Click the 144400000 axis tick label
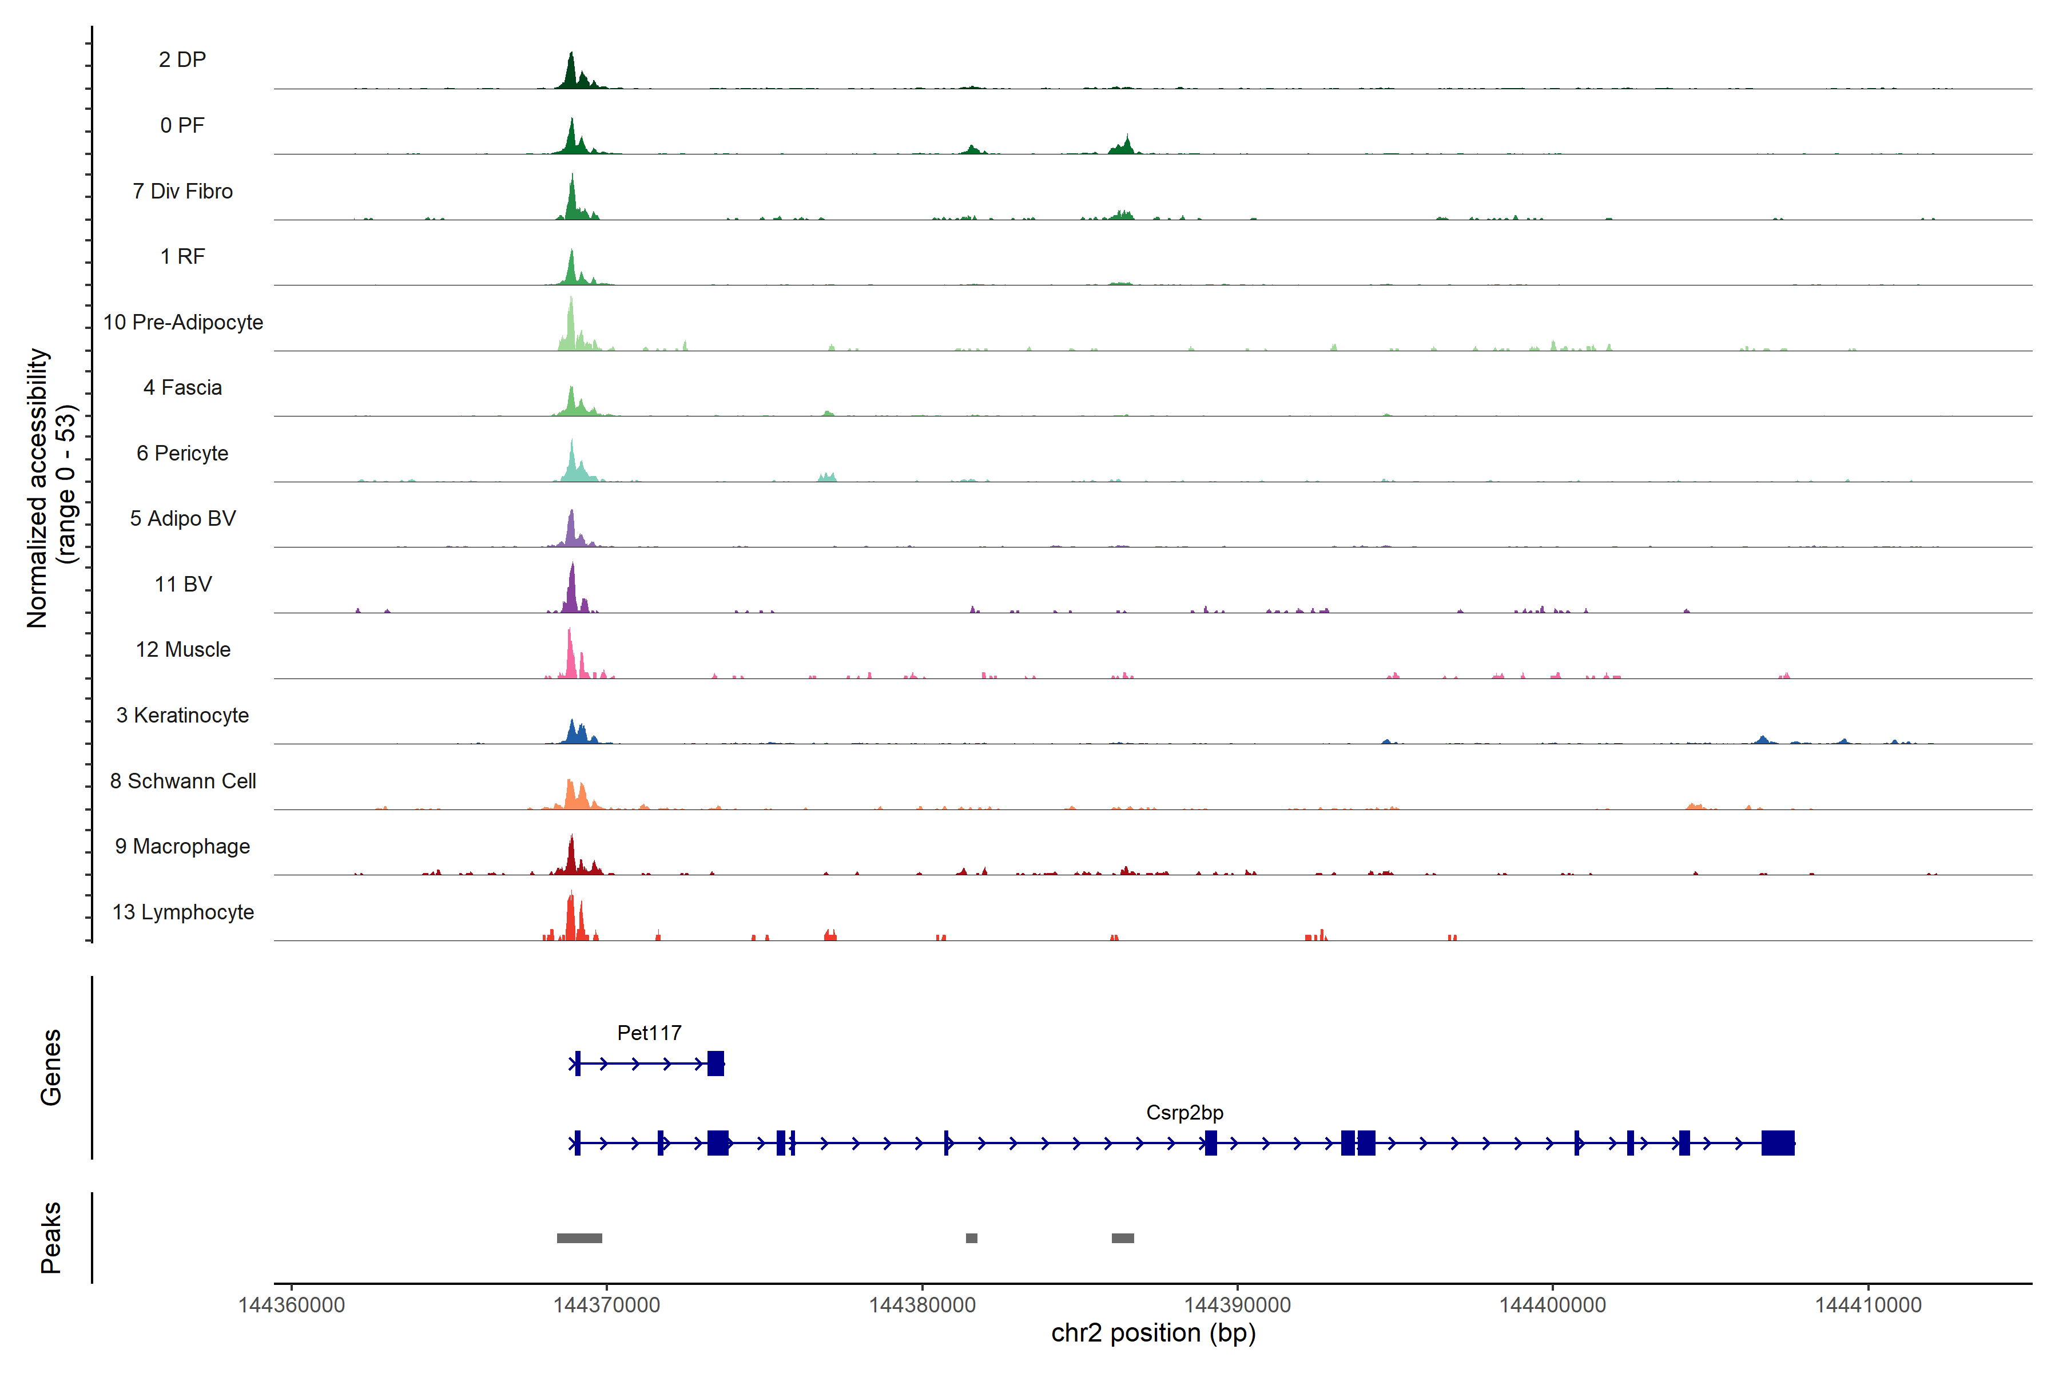2059x1373 pixels. pos(1552,1305)
